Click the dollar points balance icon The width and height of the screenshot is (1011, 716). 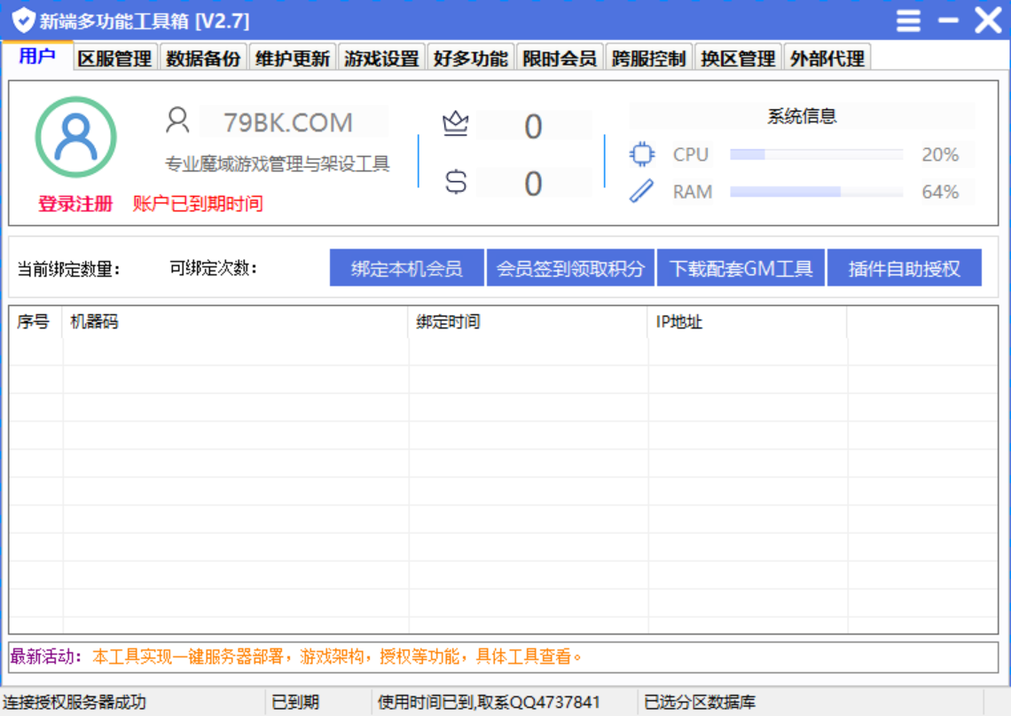coord(455,183)
